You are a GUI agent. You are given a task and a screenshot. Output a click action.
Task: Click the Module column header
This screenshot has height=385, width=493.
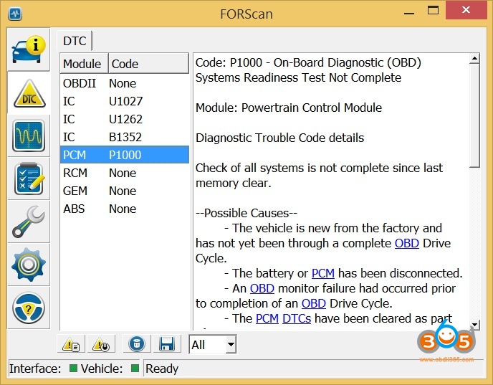(x=85, y=64)
